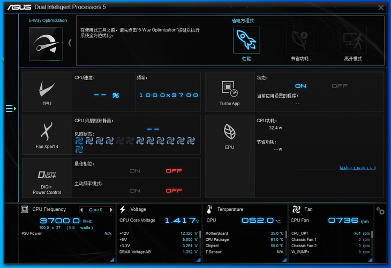
Task: Open the monitor settings gear
Action: click(x=380, y=211)
